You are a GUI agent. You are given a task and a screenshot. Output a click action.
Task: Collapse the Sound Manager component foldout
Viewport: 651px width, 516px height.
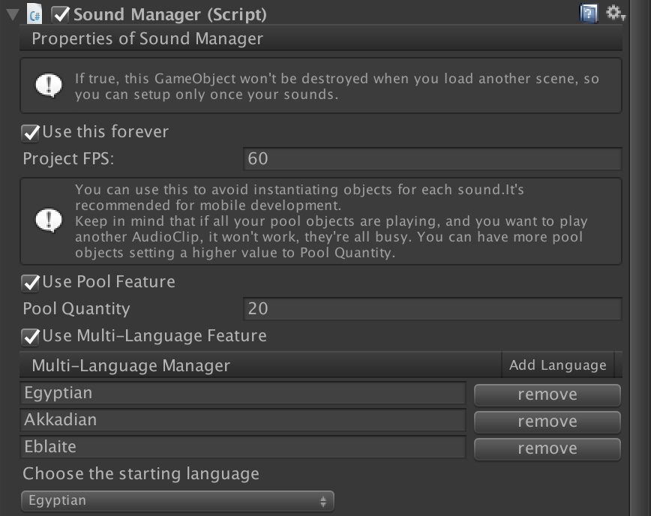click(x=11, y=13)
